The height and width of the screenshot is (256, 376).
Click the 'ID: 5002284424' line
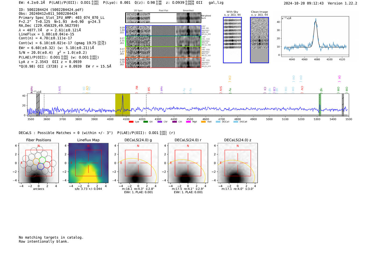pyautogui.click(x=51, y=10)
